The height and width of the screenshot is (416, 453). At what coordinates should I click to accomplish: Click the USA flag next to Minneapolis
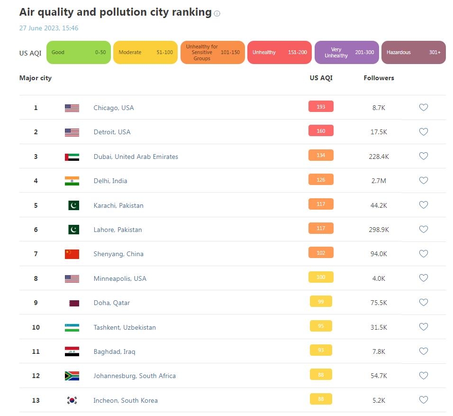(72, 278)
